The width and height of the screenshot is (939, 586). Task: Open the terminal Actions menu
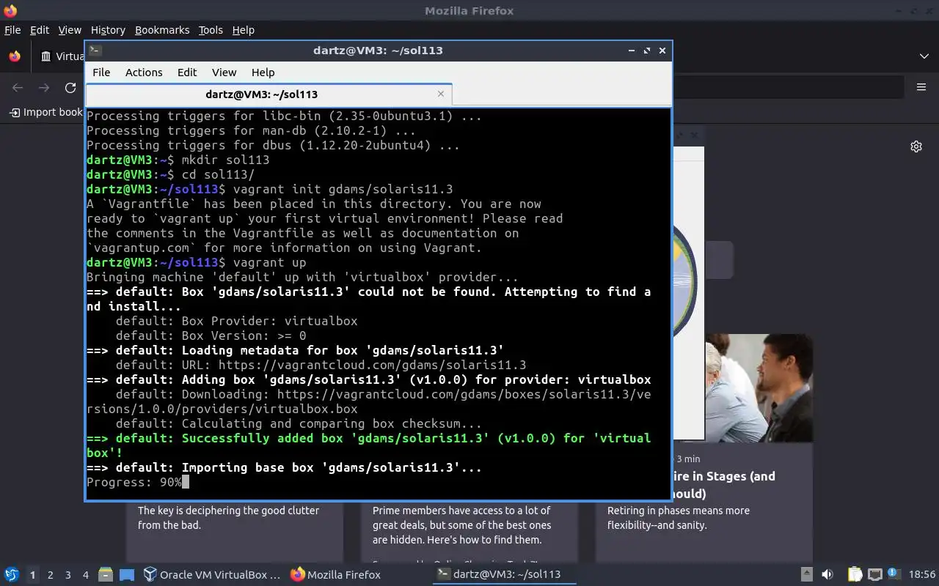[144, 72]
